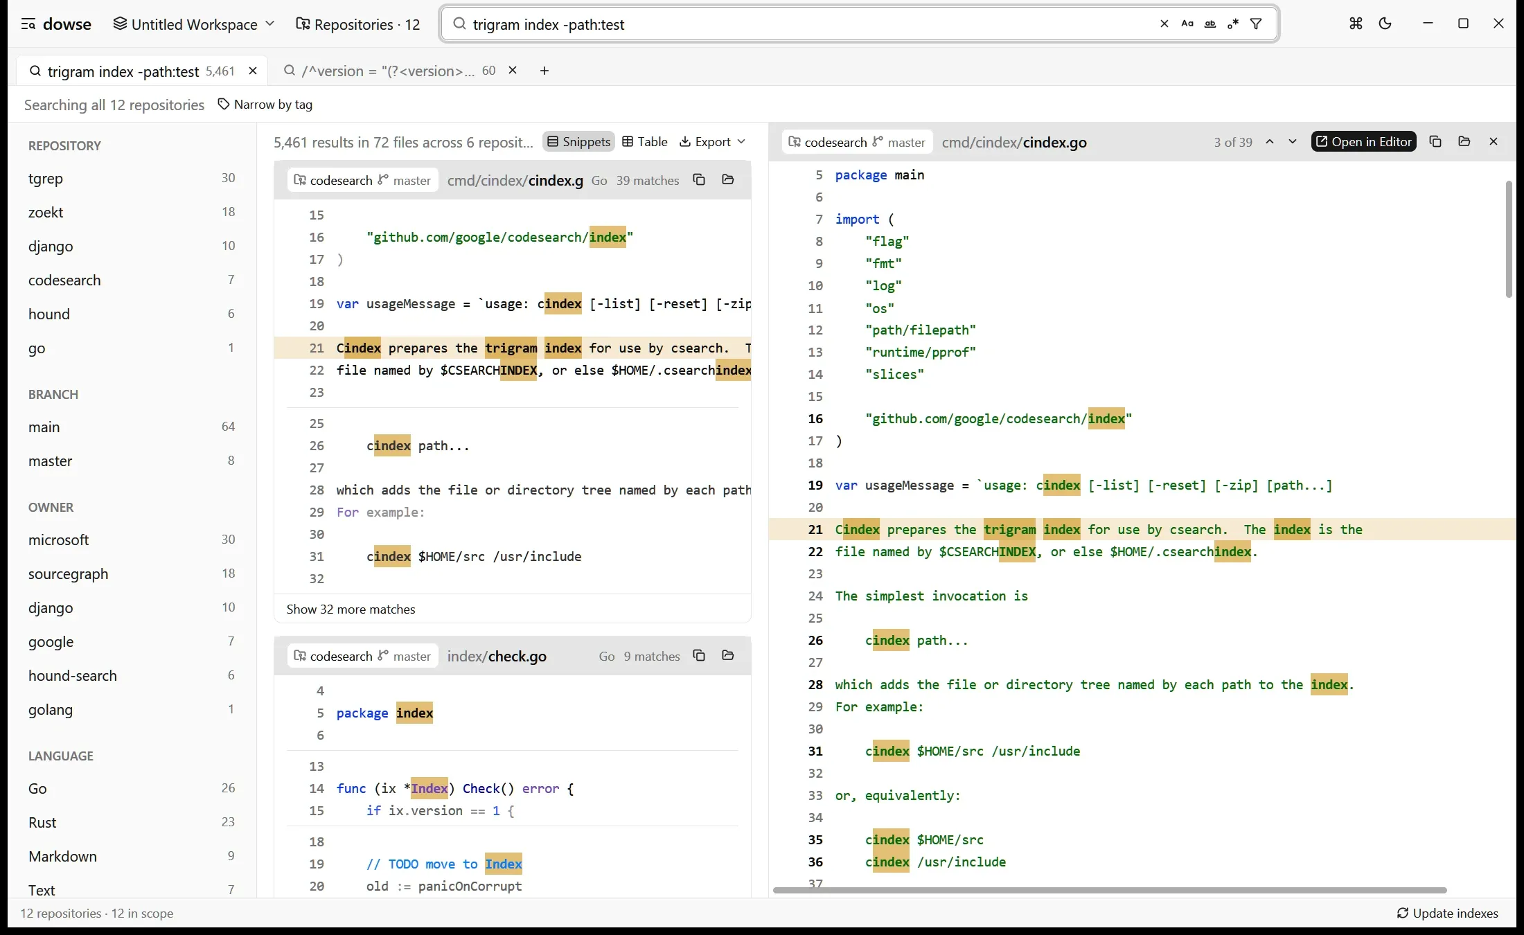1524x935 pixels.
Task: Reveal file in folder from preview header
Action: (1464, 142)
